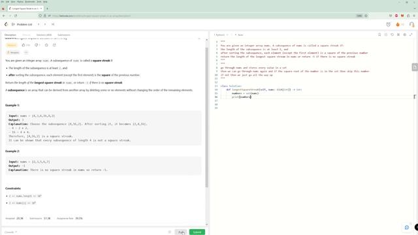The width and height of the screenshot is (418, 235).
Task: Select the Longest Square Streak browser tab
Action: point(25,8)
